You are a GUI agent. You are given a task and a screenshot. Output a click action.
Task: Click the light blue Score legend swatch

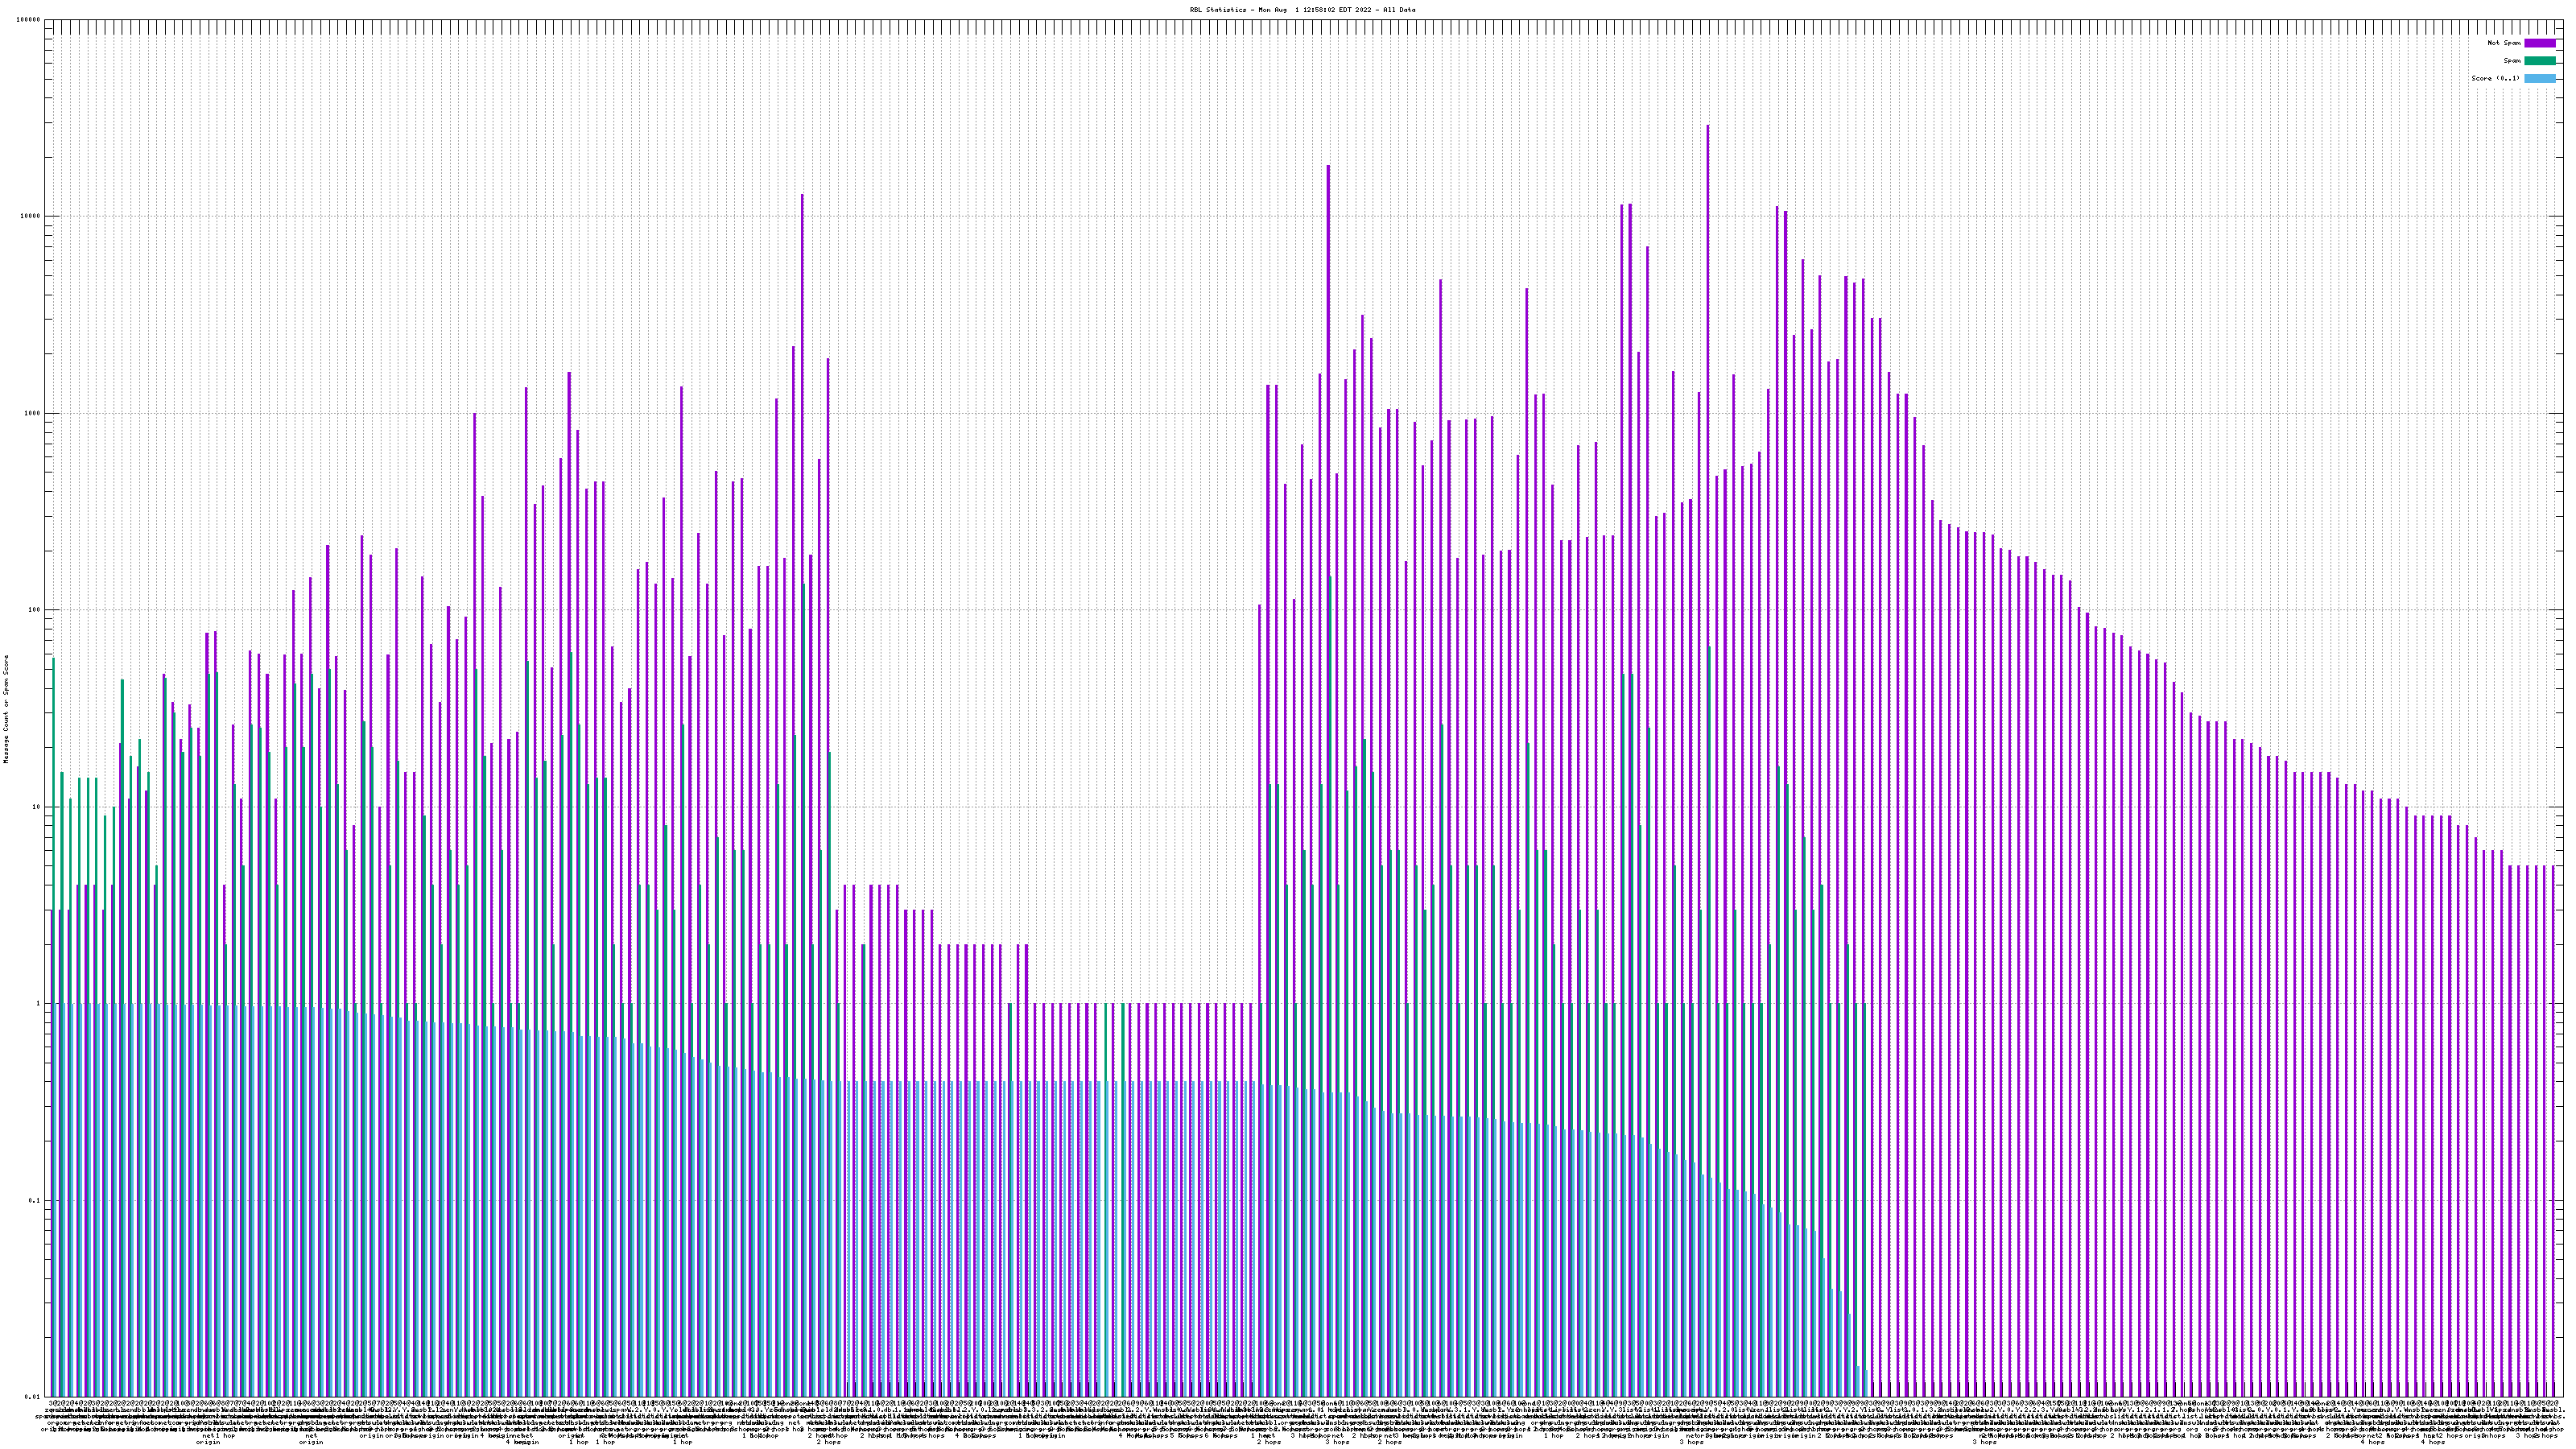tap(2539, 78)
